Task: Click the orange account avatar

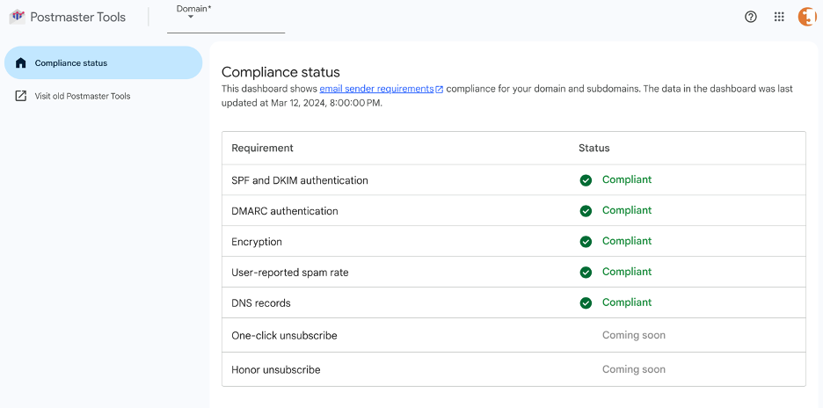Action: (807, 17)
